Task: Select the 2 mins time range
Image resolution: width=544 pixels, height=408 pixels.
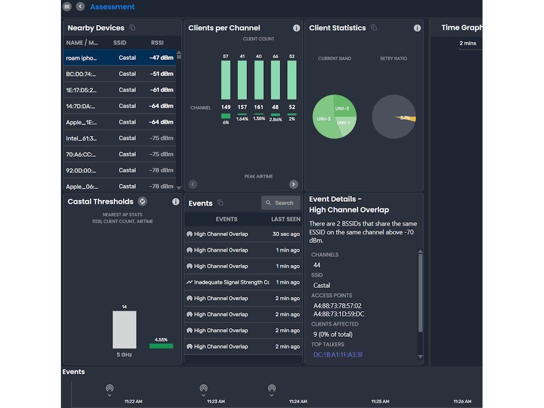Action: [x=468, y=44]
